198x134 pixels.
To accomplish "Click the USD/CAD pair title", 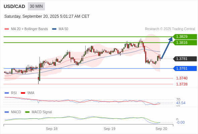I will point(14,6).
